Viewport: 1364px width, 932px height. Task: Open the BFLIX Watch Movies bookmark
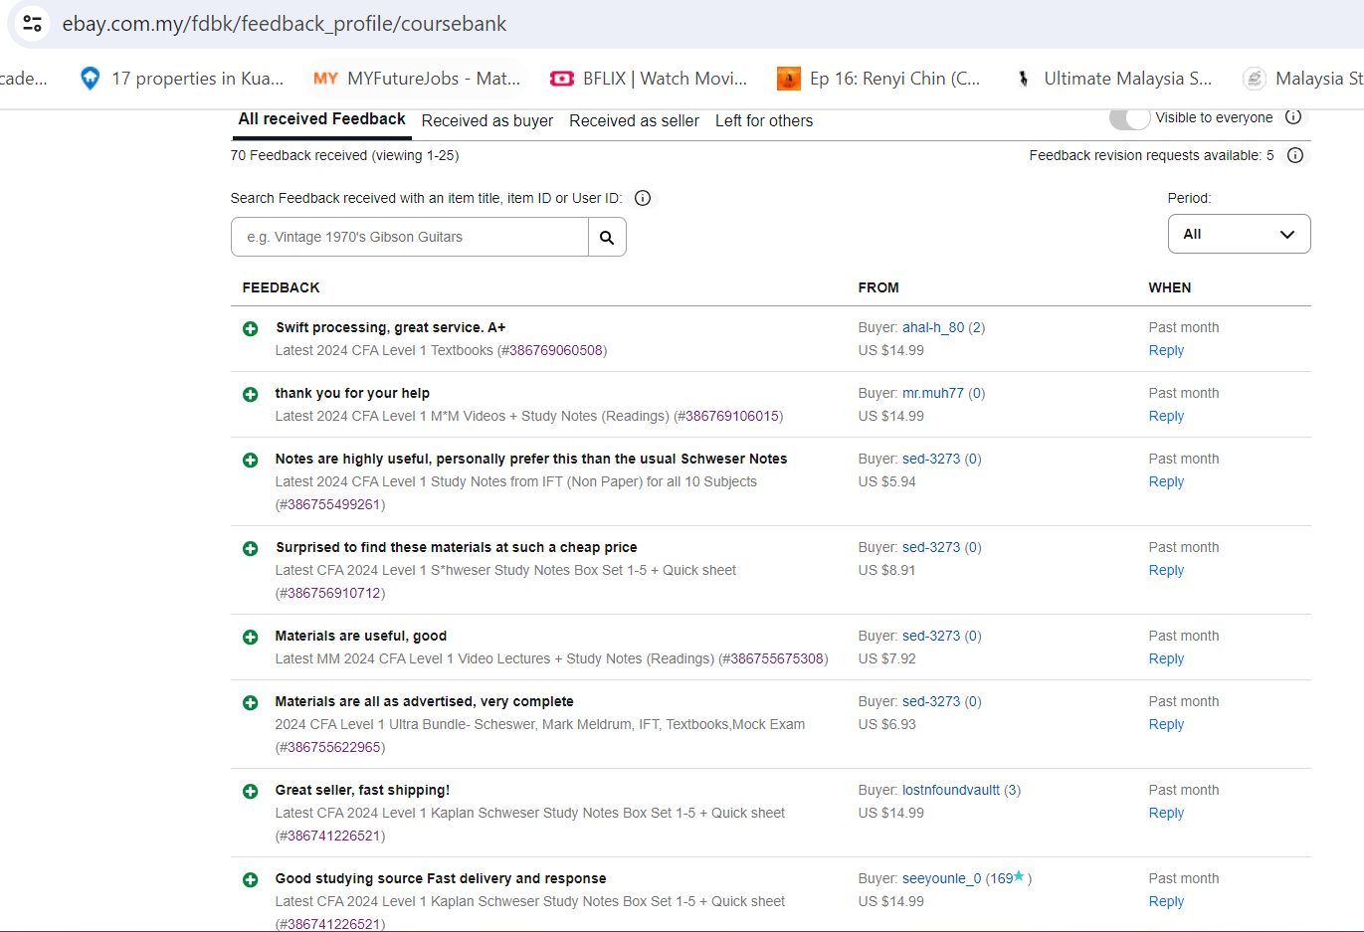click(649, 79)
